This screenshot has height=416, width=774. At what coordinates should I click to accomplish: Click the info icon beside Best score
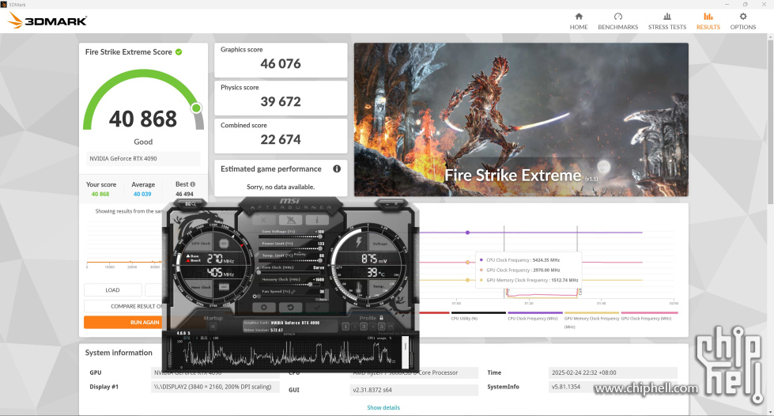tap(193, 184)
